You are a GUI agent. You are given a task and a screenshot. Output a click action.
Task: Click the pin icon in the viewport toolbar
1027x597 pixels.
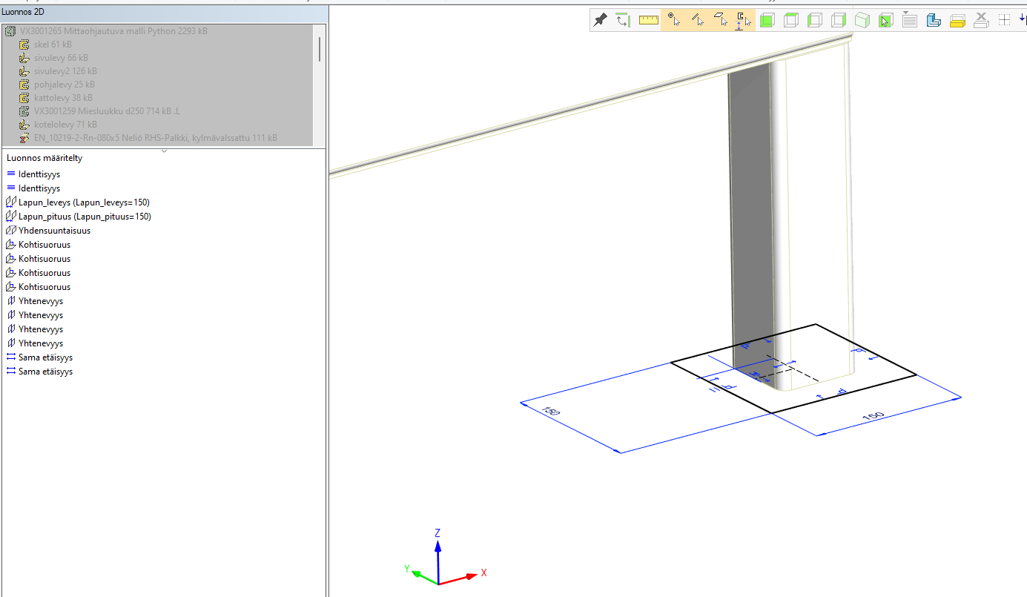601,20
